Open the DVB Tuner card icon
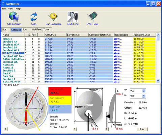The image size is (162, 135). pos(92,17)
